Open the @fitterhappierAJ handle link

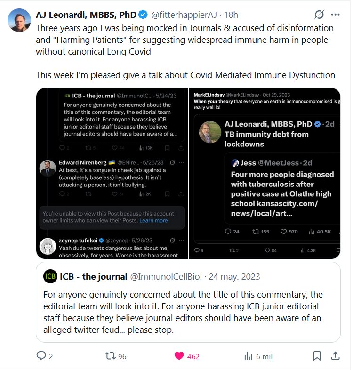point(184,15)
